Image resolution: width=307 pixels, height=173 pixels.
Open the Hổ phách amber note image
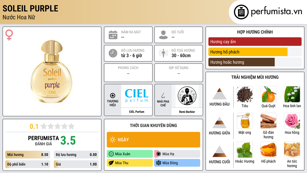coord(268,150)
